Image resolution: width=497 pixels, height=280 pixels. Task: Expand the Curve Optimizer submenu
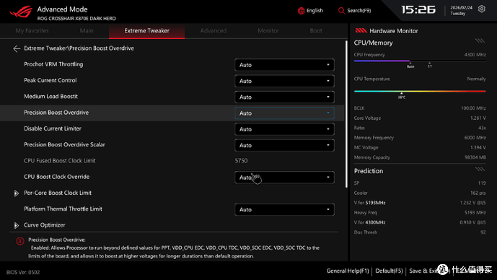[16, 225]
